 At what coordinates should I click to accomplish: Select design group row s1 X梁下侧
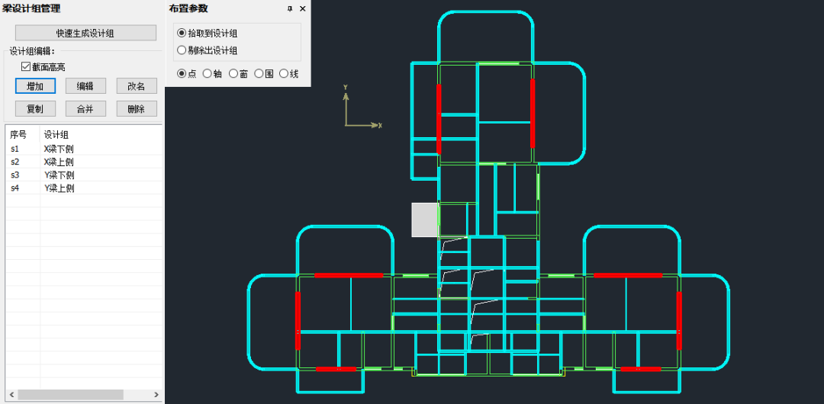click(84, 149)
